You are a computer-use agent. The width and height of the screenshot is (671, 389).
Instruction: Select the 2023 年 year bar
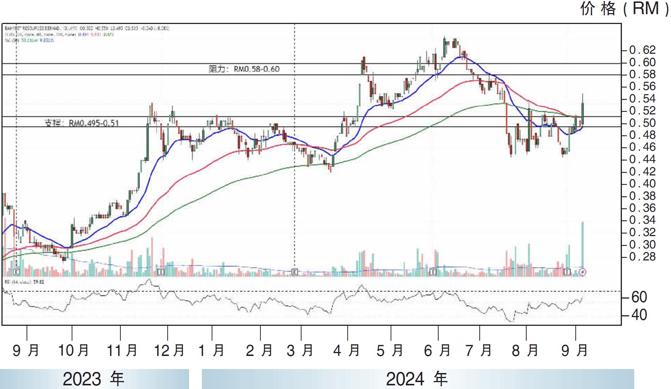coord(94,379)
